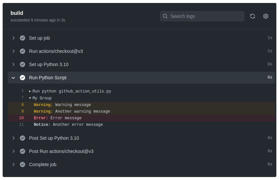Expand the Post Run actions/checkout@v3 step

click(x=13, y=151)
